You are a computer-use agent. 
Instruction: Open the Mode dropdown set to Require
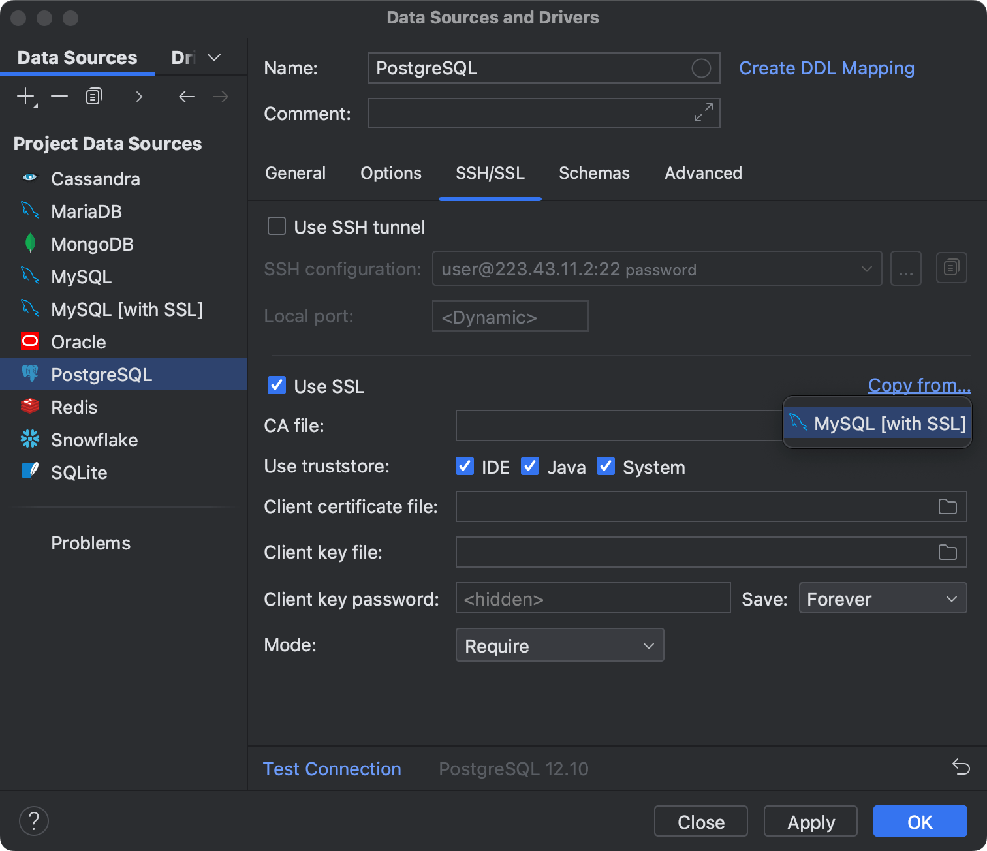click(x=559, y=645)
